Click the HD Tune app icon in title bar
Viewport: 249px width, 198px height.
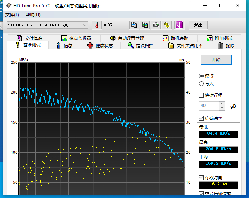9,5
